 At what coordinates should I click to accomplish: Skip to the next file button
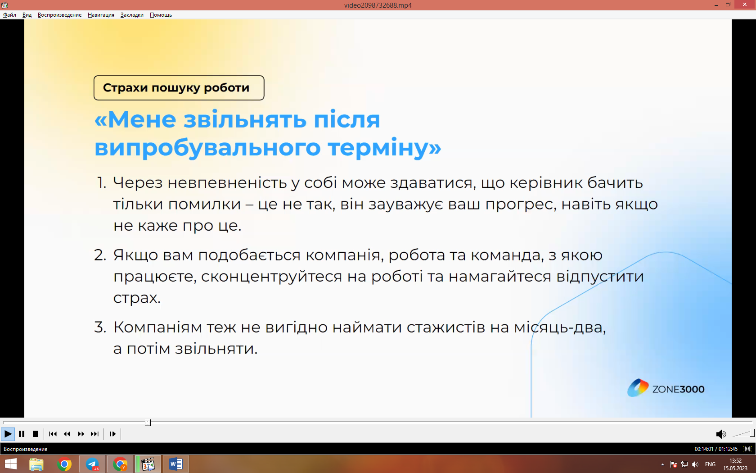[94, 434]
